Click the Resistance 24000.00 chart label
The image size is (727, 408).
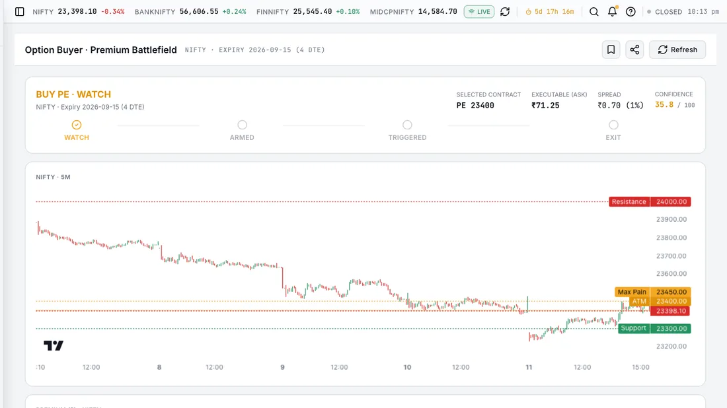(x=650, y=201)
